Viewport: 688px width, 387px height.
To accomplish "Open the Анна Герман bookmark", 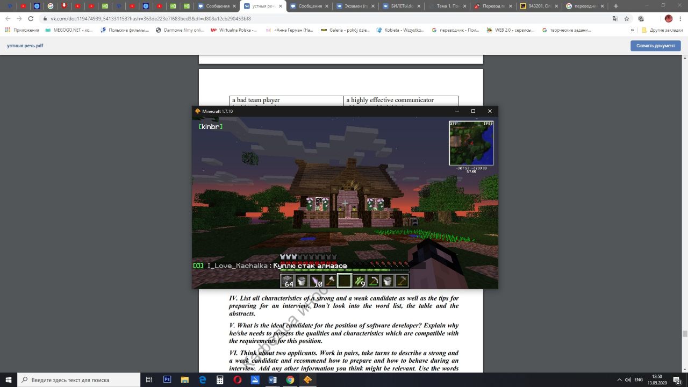I will coord(290,30).
